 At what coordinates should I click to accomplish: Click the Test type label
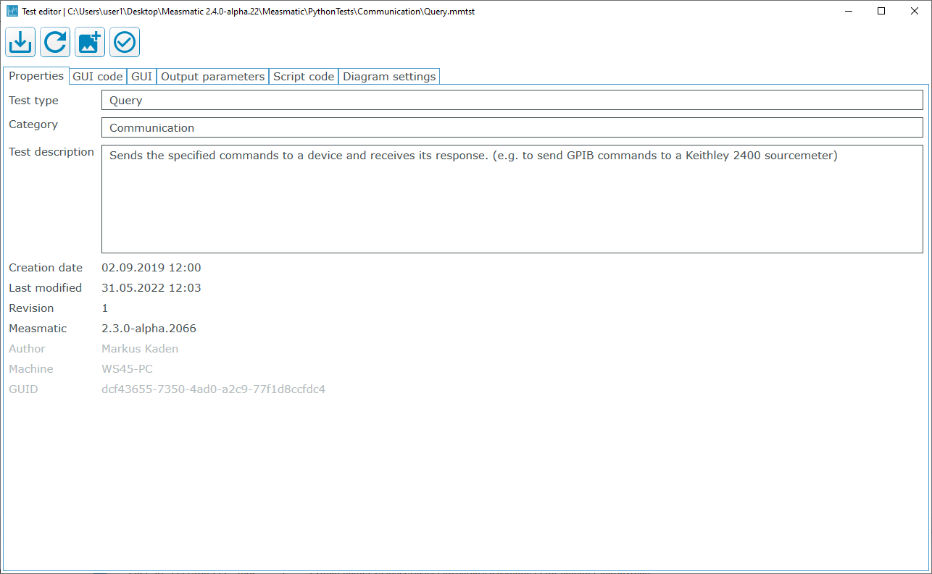[x=33, y=101]
